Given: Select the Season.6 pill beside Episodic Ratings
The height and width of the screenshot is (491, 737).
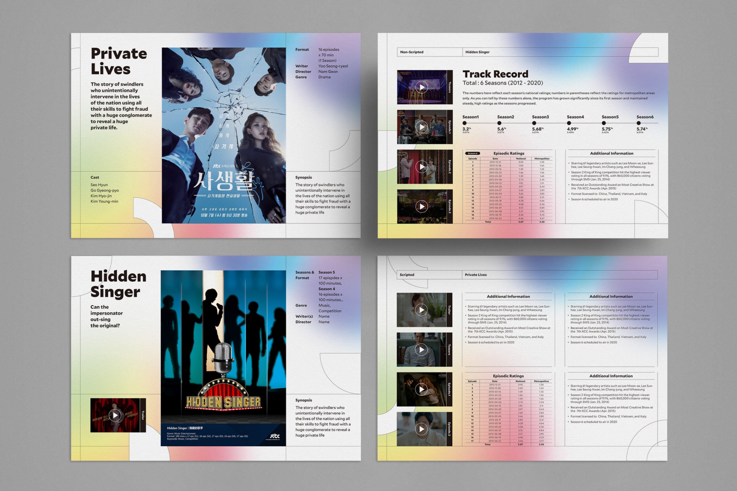Looking at the screenshot, I should (x=472, y=153).
